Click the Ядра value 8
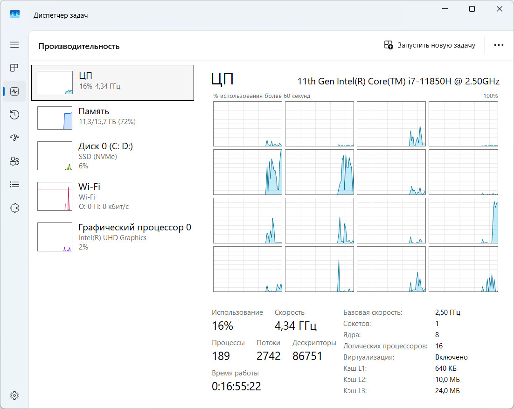 coord(437,335)
